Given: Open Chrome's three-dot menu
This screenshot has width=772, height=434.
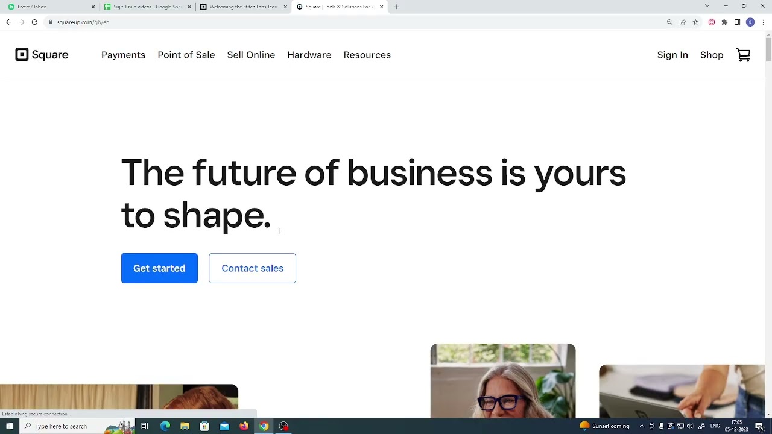Looking at the screenshot, I should (x=763, y=22).
